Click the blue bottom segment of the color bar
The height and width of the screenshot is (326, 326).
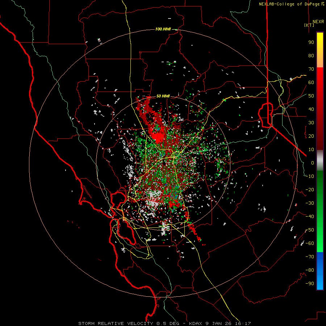pyautogui.click(x=320, y=271)
